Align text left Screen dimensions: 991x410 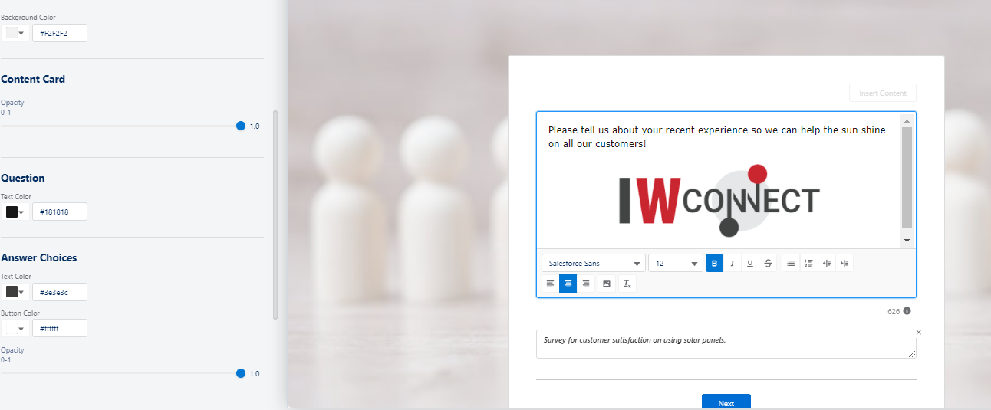[550, 284]
